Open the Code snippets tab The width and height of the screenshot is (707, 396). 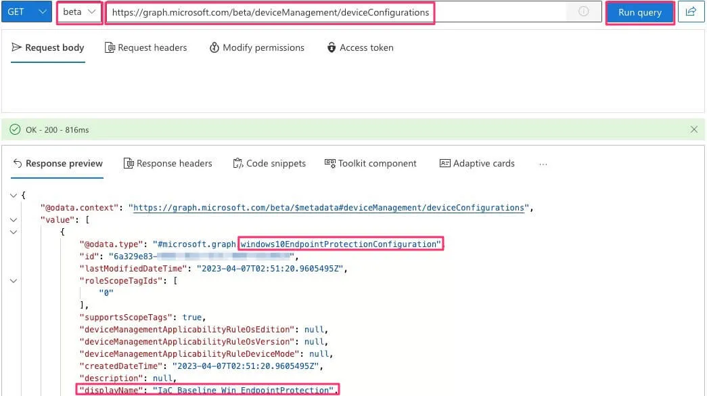tap(269, 163)
